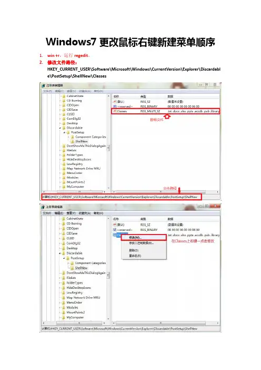Expand Component Categories node in upper window
The width and height of the screenshot is (261, 370).
coord(69,137)
